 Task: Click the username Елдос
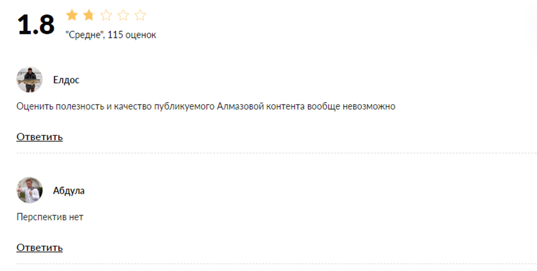click(66, 80)
